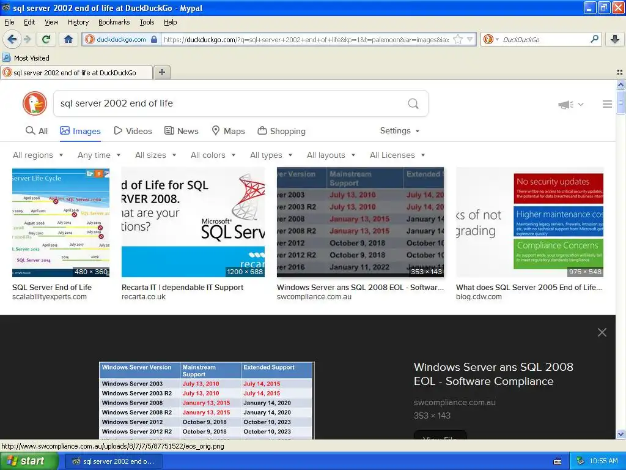626x470 pixels.
Task: Open the History menu
Action: click(x=78, y=22)
